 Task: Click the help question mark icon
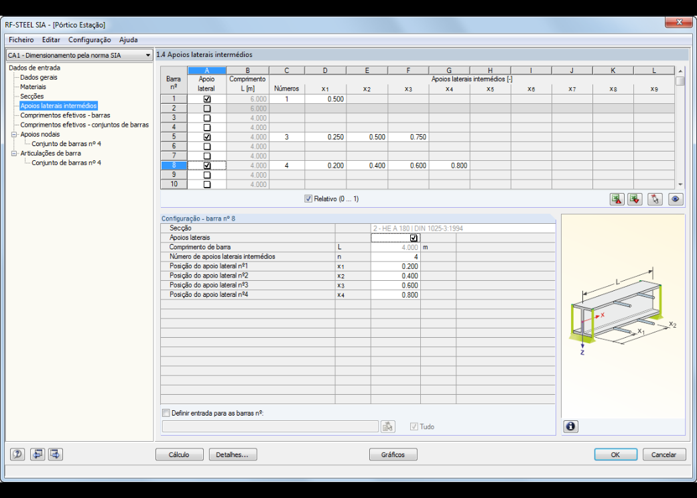pos(17,454)
